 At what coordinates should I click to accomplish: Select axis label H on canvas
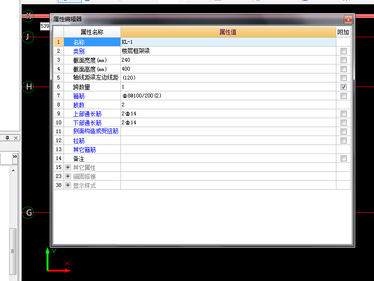[28, 87]
